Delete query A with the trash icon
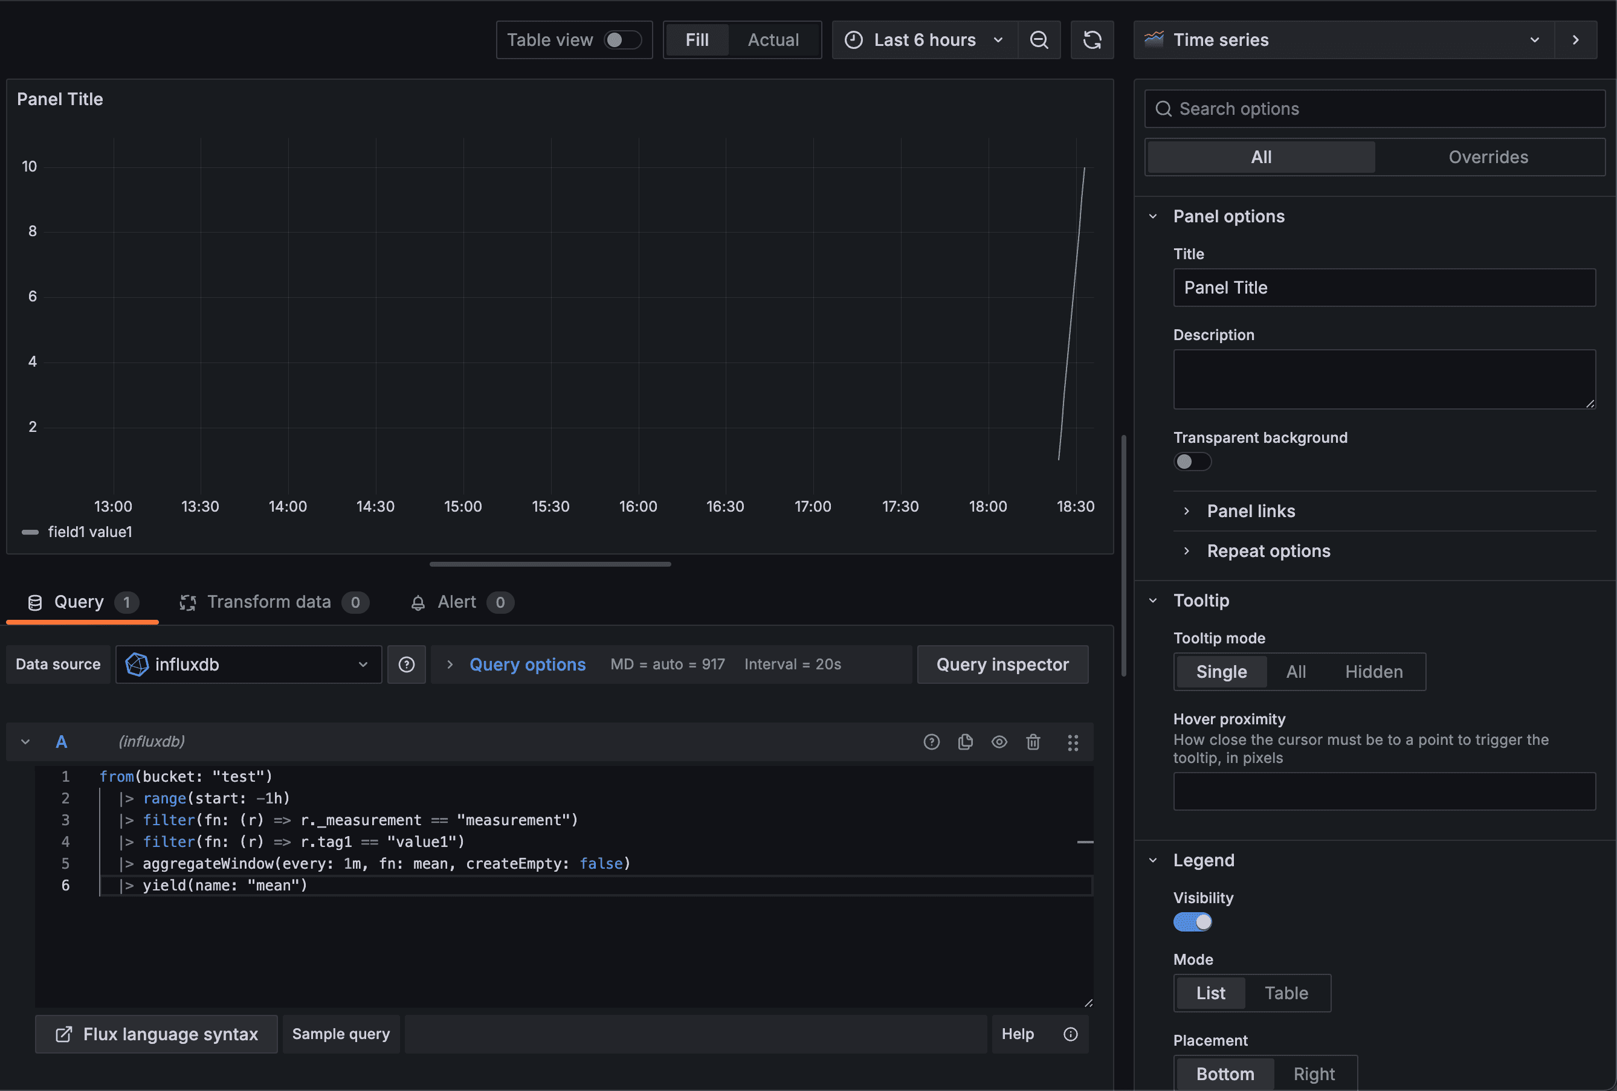 (1033, 742)
